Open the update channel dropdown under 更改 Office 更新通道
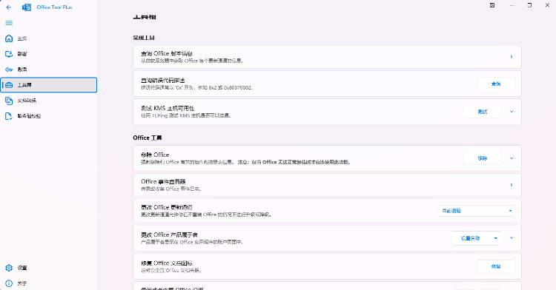Image resolution: width=556 pixels, height=290 pixels. click(476, 210)
